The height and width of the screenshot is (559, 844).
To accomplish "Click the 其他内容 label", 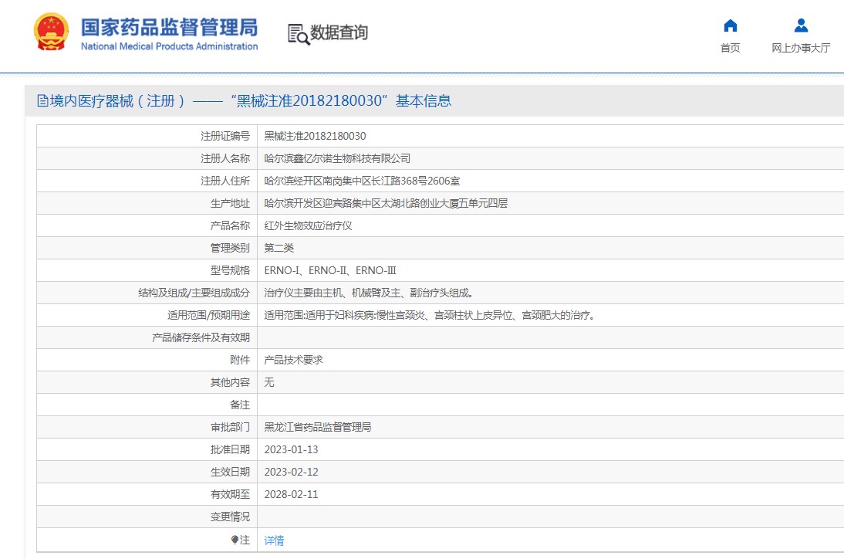I will [230, 382].
